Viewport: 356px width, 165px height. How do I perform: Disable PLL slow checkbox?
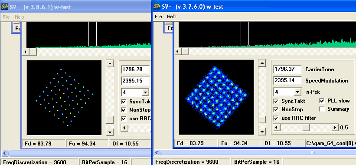322,101
